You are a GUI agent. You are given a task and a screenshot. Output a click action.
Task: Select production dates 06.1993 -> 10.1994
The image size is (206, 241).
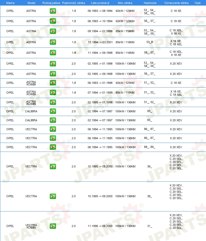tap(100, 21)
